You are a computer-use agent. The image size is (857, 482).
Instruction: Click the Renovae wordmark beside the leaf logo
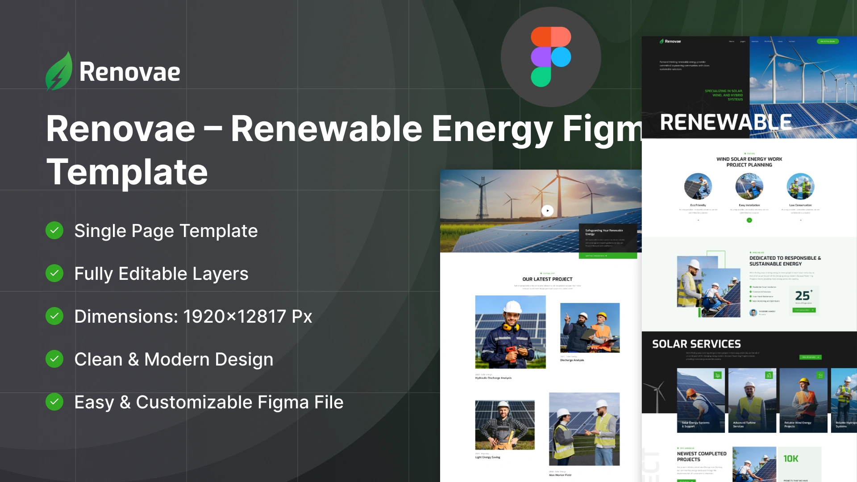coord(130,72)
